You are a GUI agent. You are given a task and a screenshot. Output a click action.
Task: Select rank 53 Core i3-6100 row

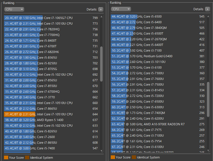pyautogui.click(x=158, y=67)
